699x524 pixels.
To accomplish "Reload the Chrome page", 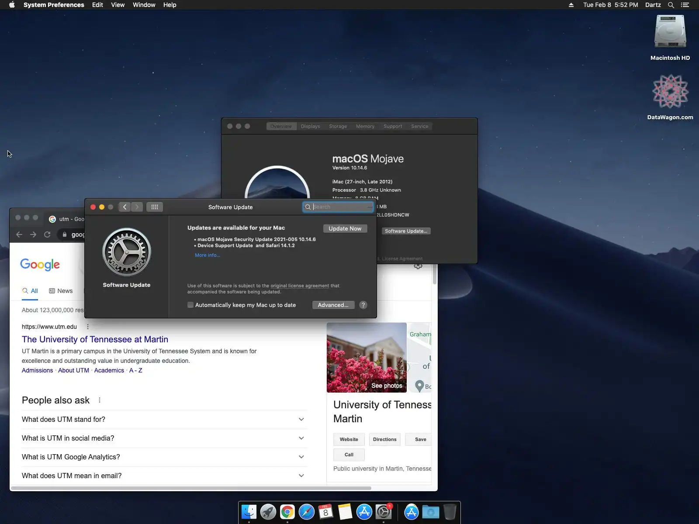I will (x=47, y=234).
